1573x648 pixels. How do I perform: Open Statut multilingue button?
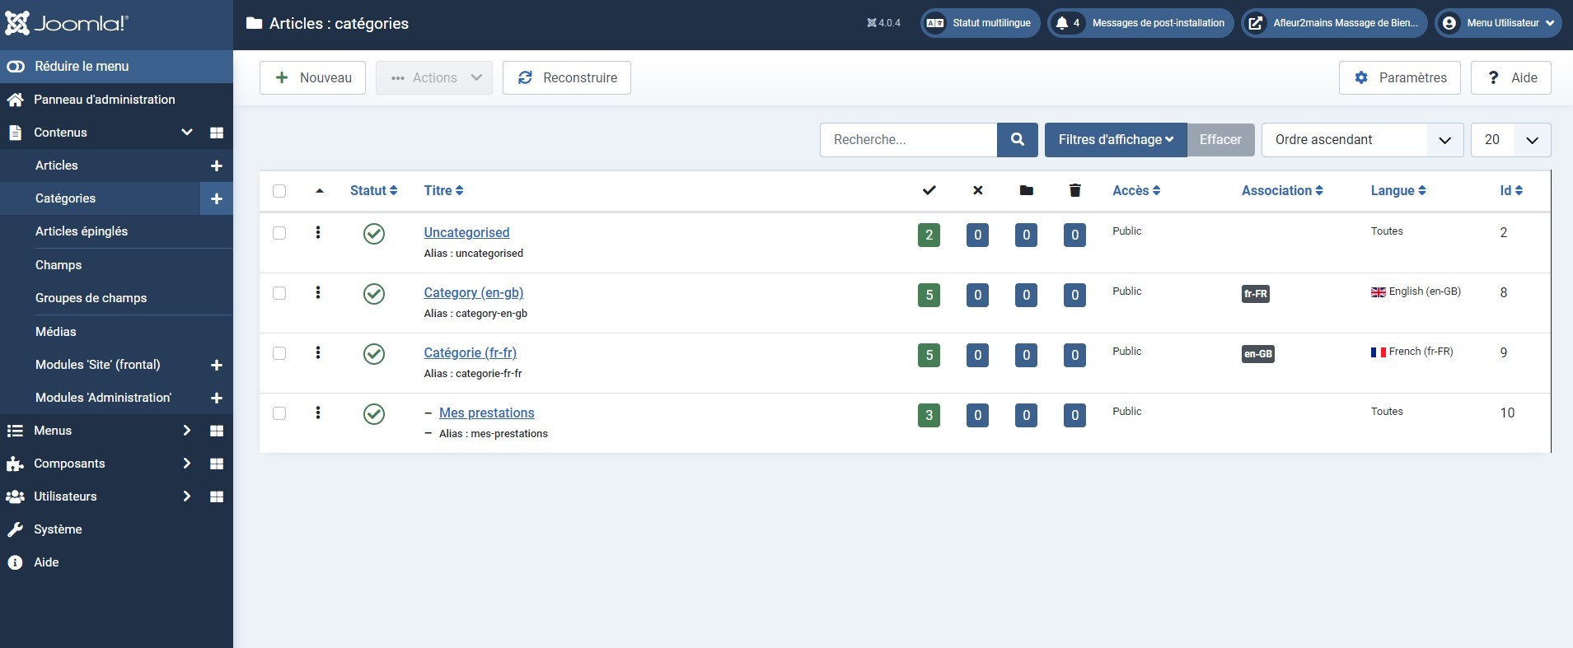pos(981,23)
